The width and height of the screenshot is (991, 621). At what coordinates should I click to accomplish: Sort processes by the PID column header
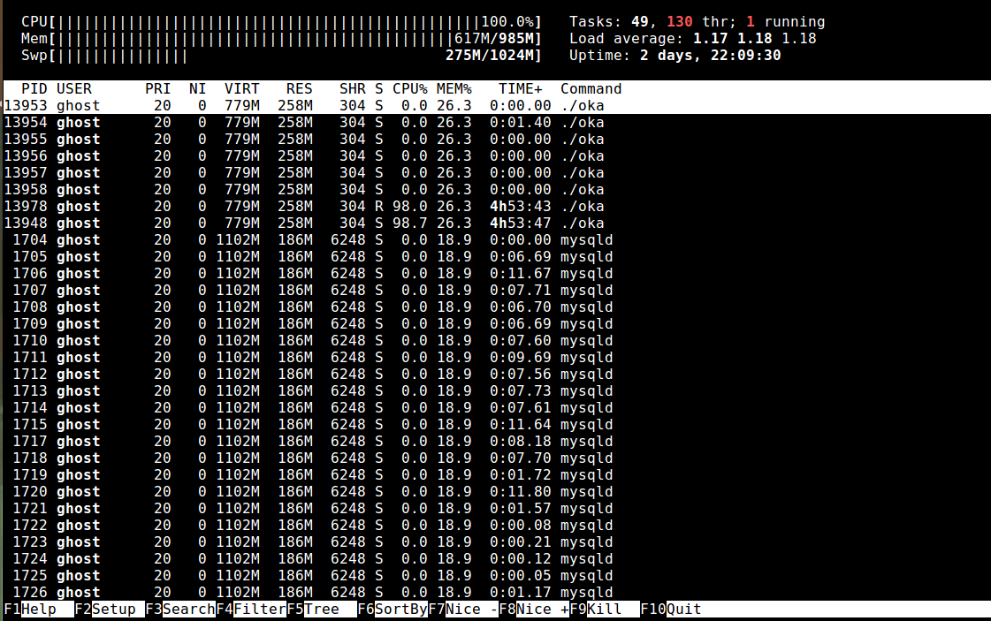(x=34, y=89)
